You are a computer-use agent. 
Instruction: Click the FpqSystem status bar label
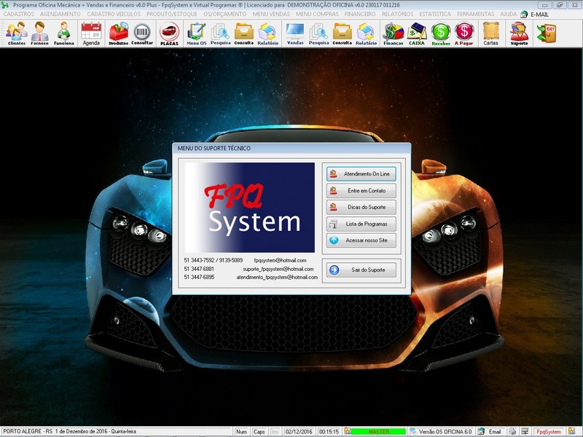(x=549, y=432)
